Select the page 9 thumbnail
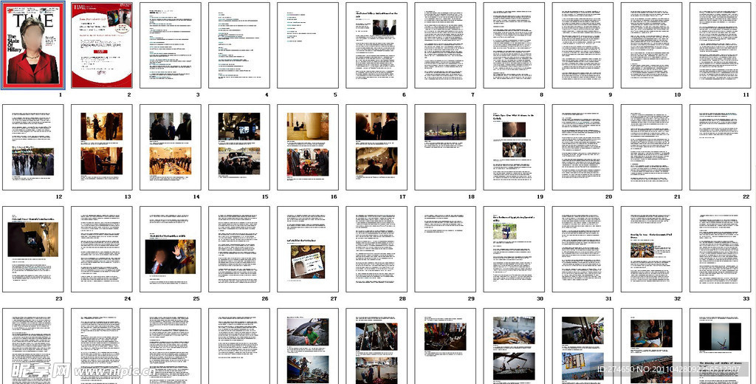This screenshot has height=384, width=756. pos(583,45)
